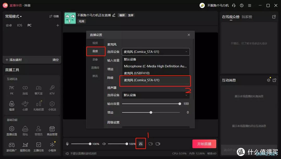Open the 小程序 mini-program tool
The image size is (281, 159).
click(52, 147)
